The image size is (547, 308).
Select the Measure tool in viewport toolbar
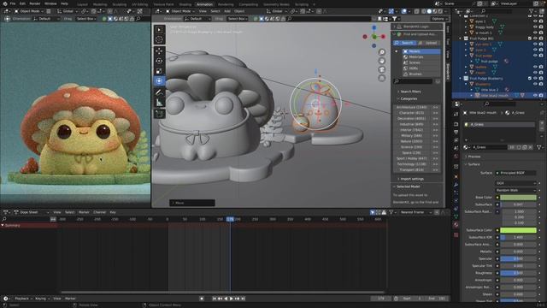159,103
